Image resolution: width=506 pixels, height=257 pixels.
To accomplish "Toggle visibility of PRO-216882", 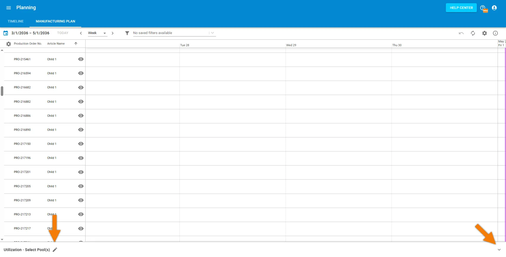I will click(81, 102).
